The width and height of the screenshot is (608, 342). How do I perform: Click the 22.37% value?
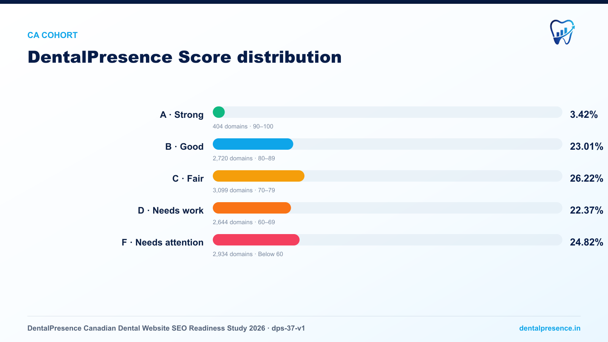(x=586, y=211)
